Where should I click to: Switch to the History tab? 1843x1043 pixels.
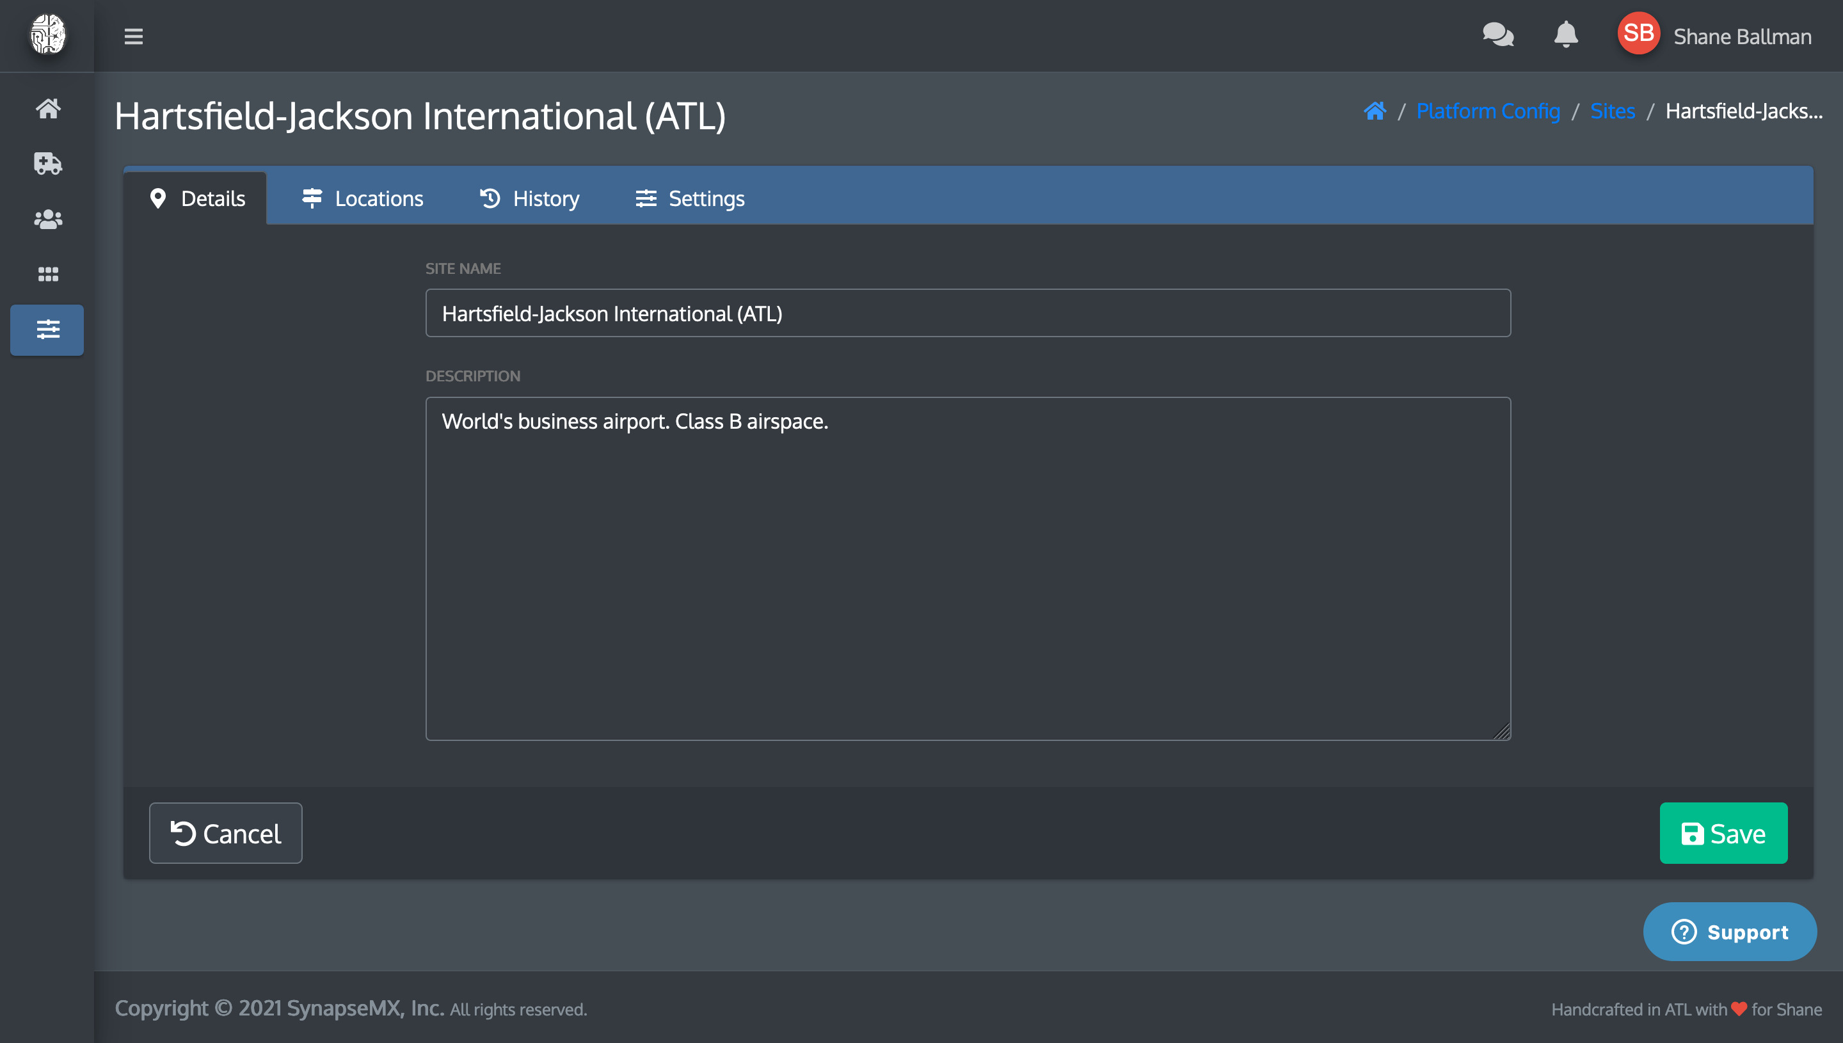(529, 198)
